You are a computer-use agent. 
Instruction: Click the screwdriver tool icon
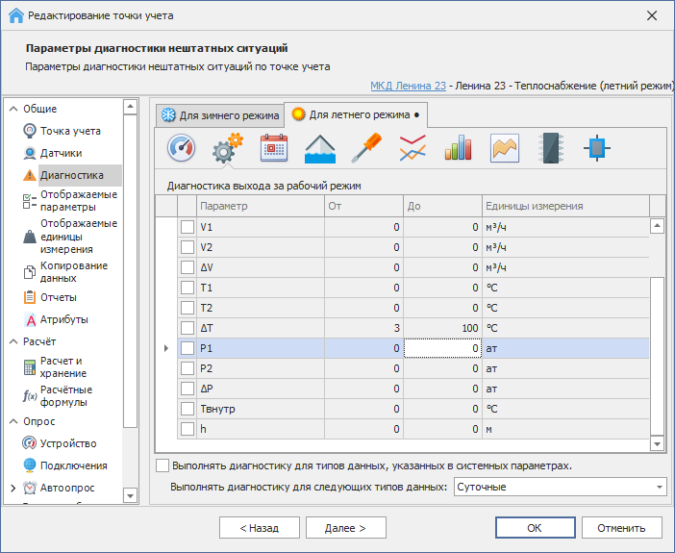coord(366,148)
